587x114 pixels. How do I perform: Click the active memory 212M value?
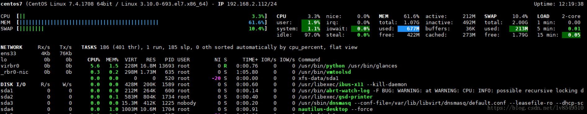point(469,16)
